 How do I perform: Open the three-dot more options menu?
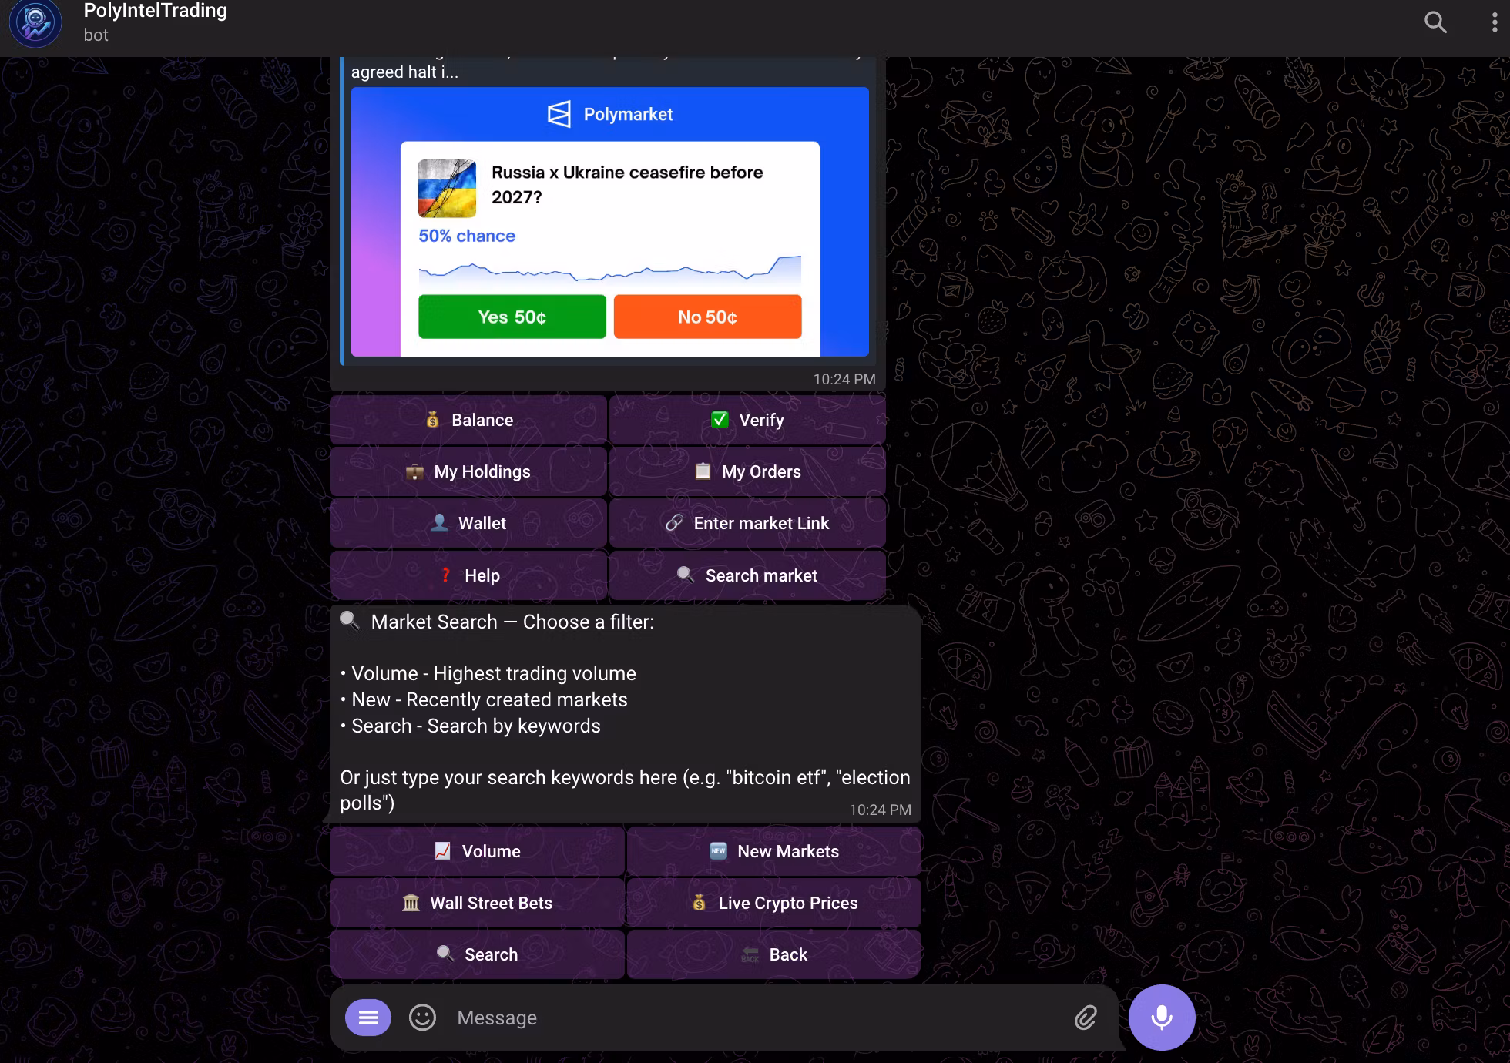click(x=1494, y=22)
